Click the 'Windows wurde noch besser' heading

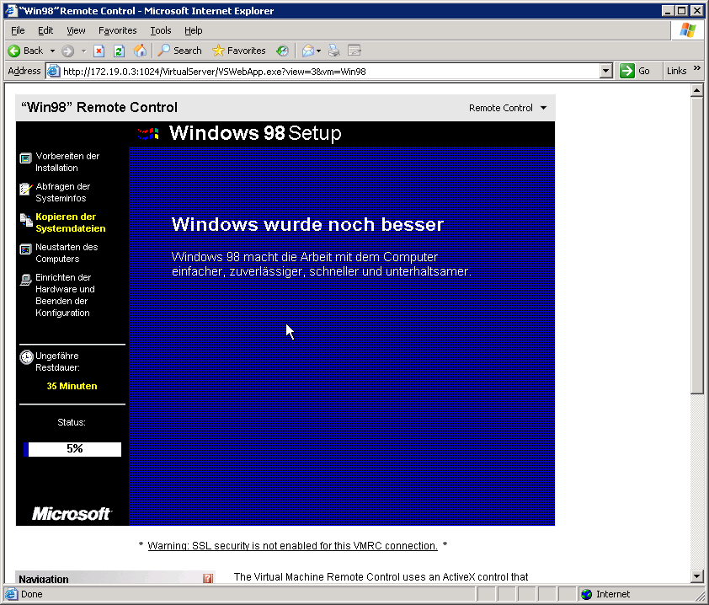[307, 224]
